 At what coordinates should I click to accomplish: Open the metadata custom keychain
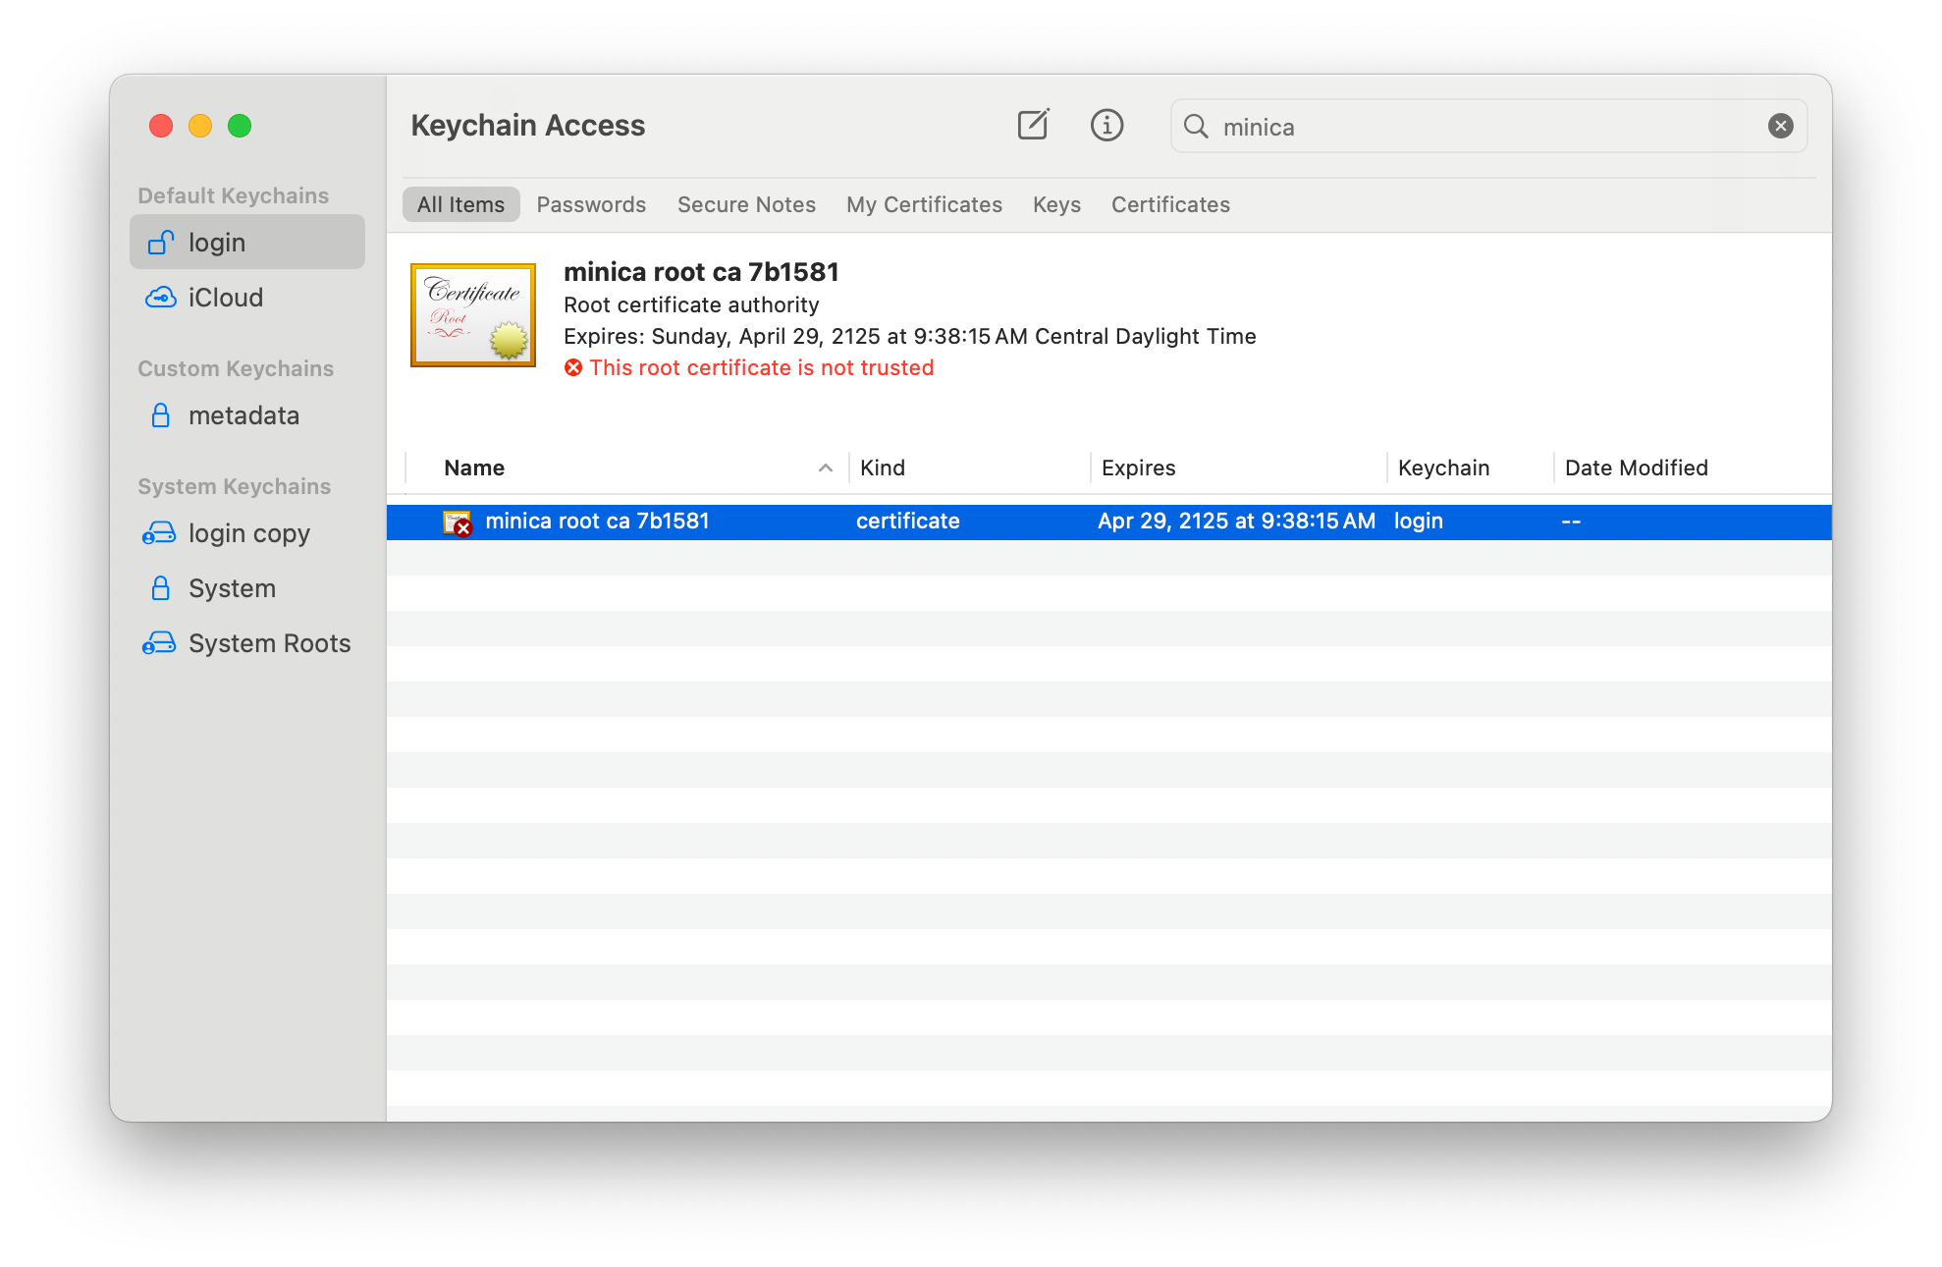pos(243,415)
